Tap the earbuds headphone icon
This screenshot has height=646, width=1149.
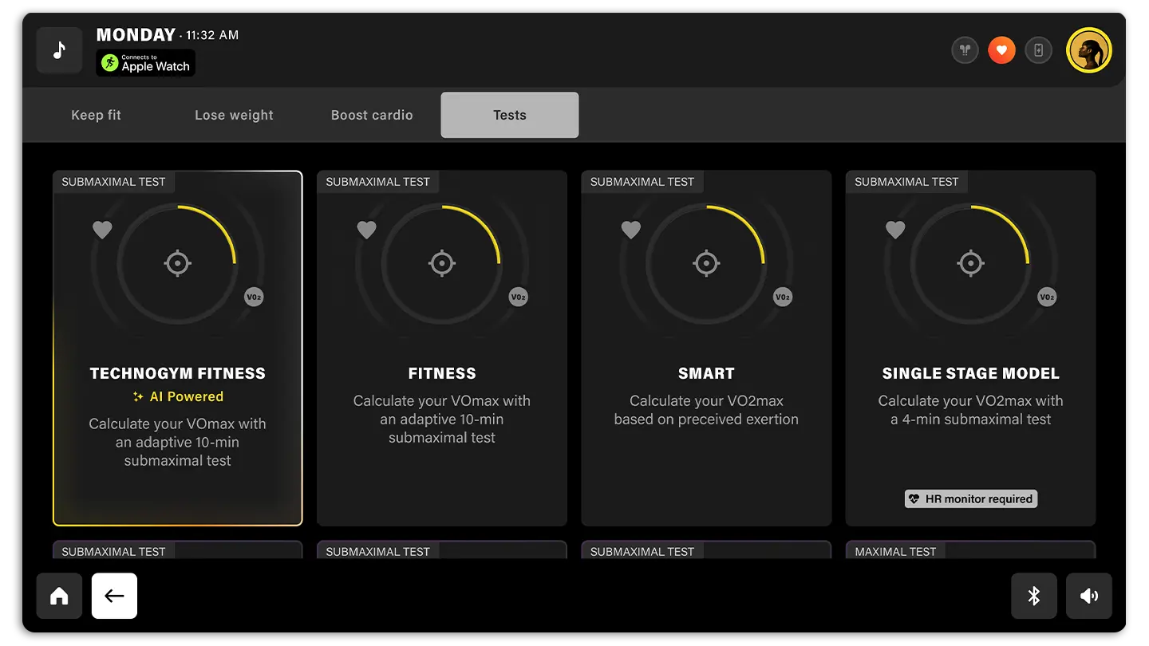coord(965,51)
